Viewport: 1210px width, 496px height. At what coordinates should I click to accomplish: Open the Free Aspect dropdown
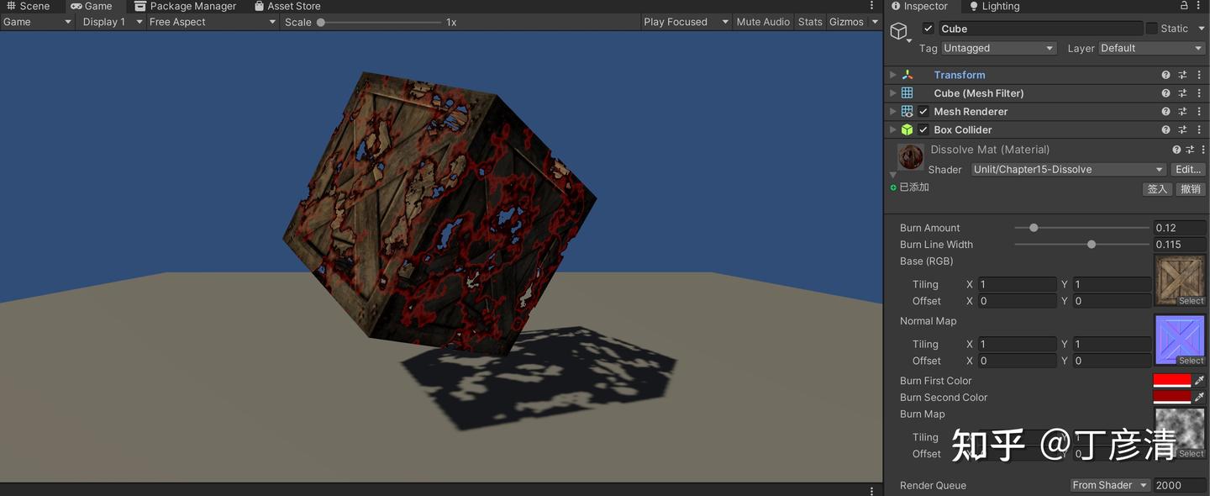[210, 22]
